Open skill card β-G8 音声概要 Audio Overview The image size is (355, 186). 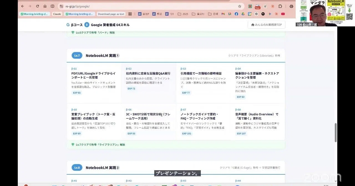pos(258,122)
